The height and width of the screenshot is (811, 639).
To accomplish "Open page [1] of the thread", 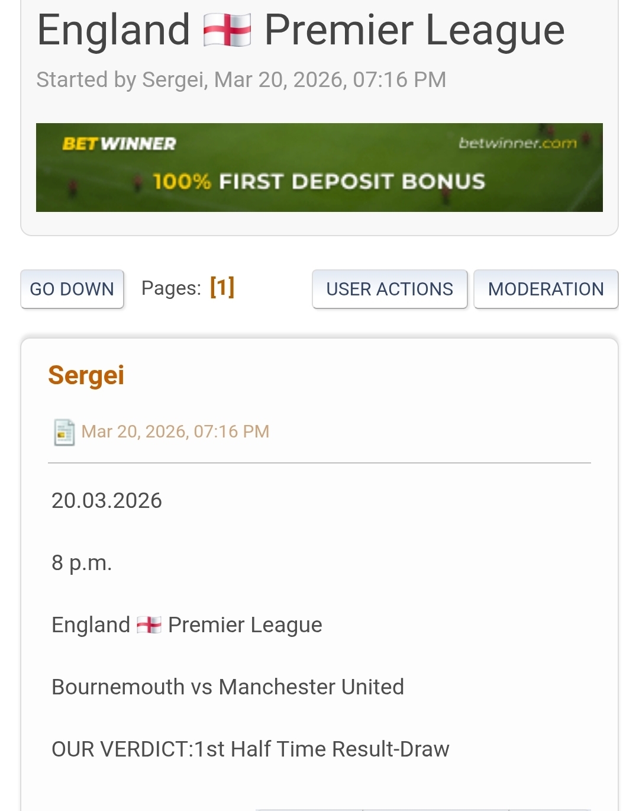I will coord(222,288).
